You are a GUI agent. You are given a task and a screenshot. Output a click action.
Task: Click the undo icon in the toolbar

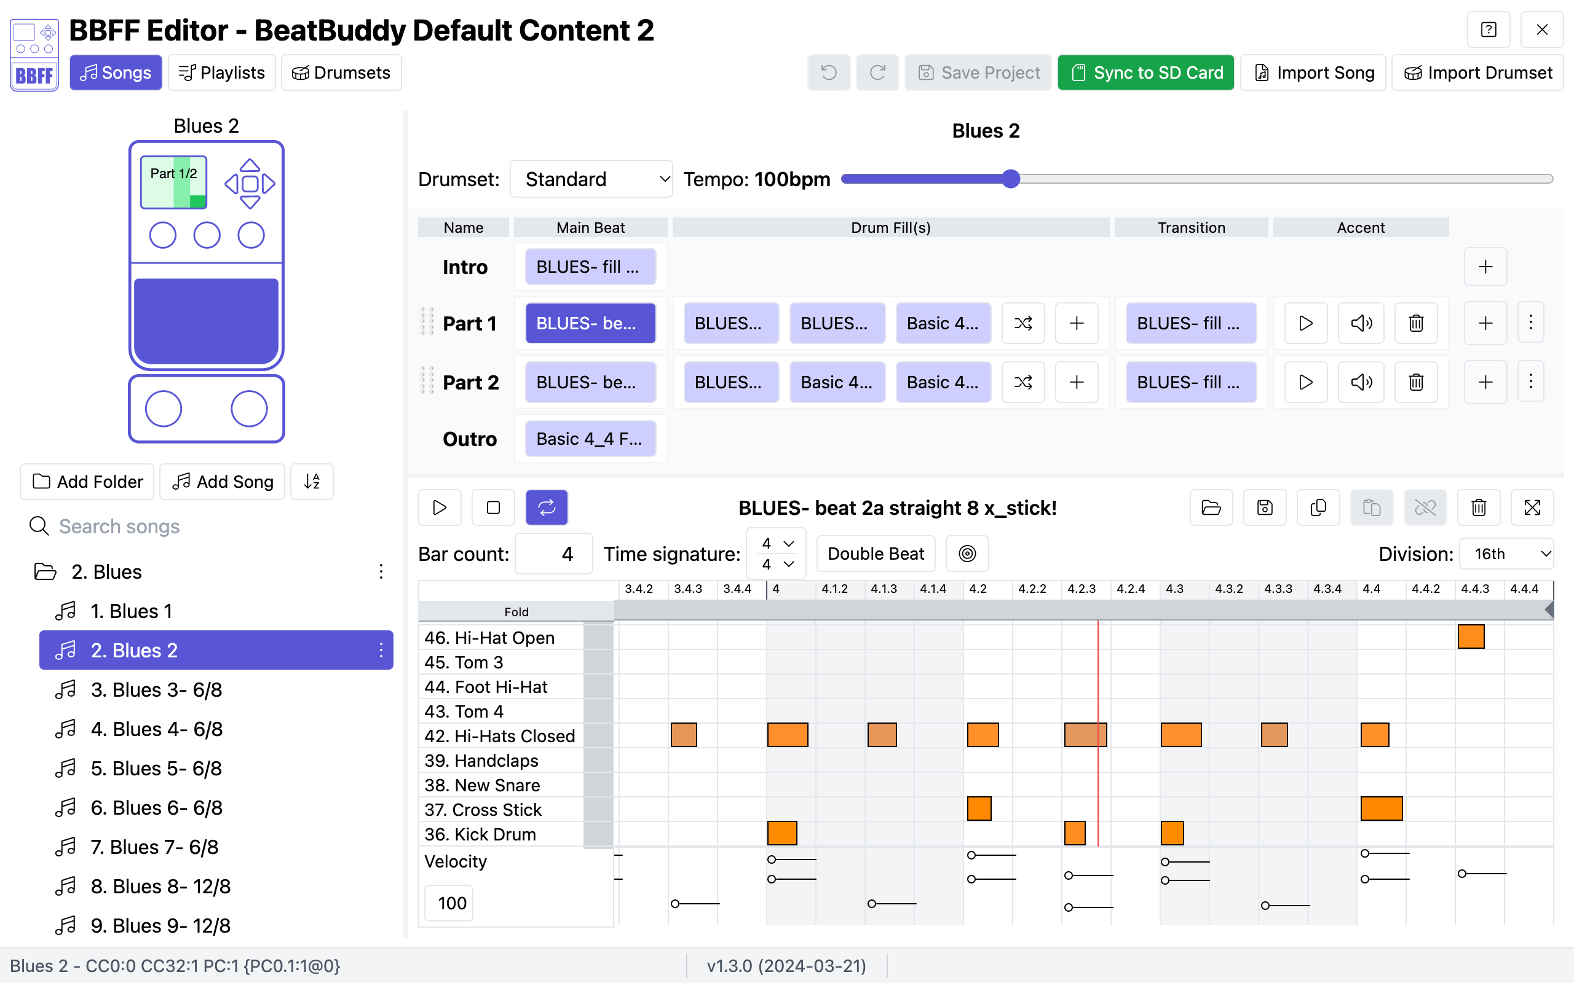click(x=829, y=72)
